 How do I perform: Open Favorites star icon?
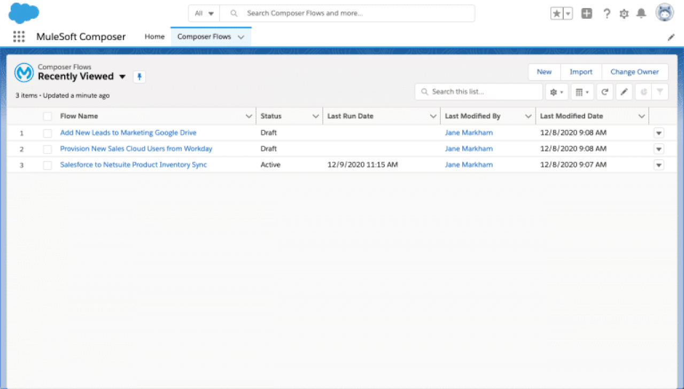(557, 14)
